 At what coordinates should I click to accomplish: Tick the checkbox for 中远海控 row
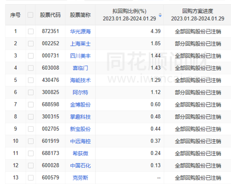coord(31,141)
